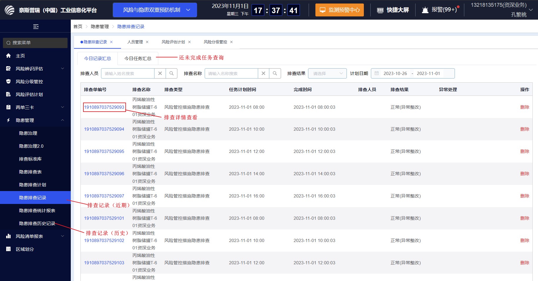This screenshot has width=538, height=281.
Task: Switch to the 人员管理 page tab
Action: [x=135, y=42]
